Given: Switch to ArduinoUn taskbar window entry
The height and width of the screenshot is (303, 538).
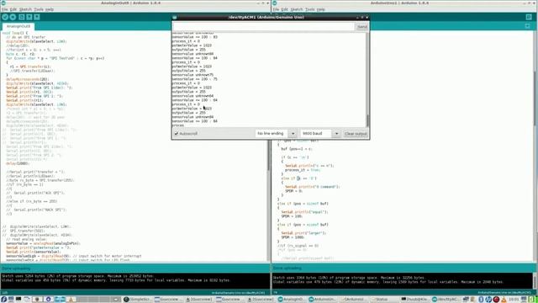Looking at the screenshot, I should (x=322, y=300).
